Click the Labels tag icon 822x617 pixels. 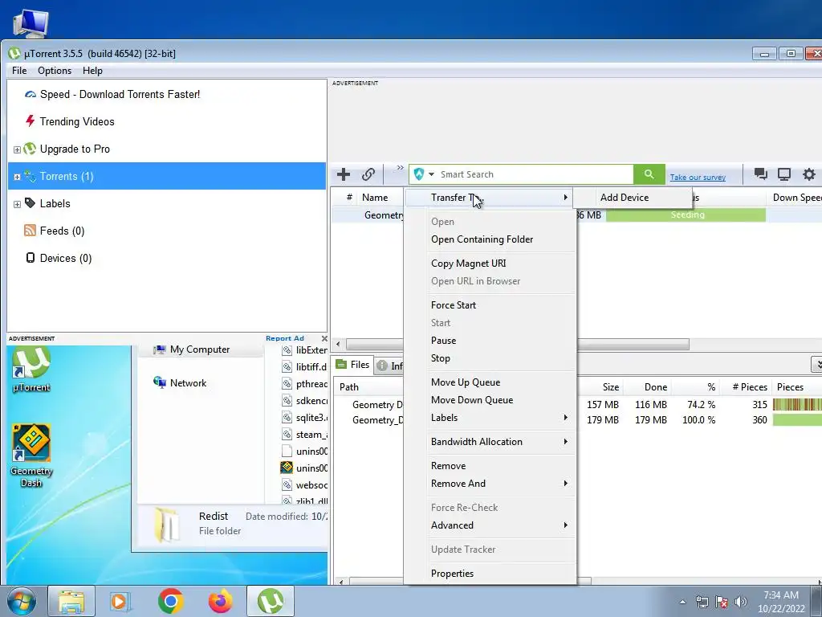[31, 203]
